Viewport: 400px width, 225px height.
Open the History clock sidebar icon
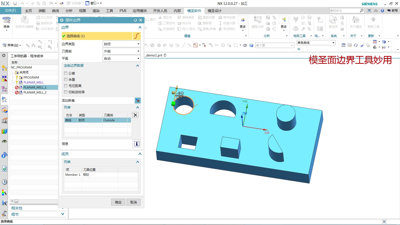click(4, 182)
